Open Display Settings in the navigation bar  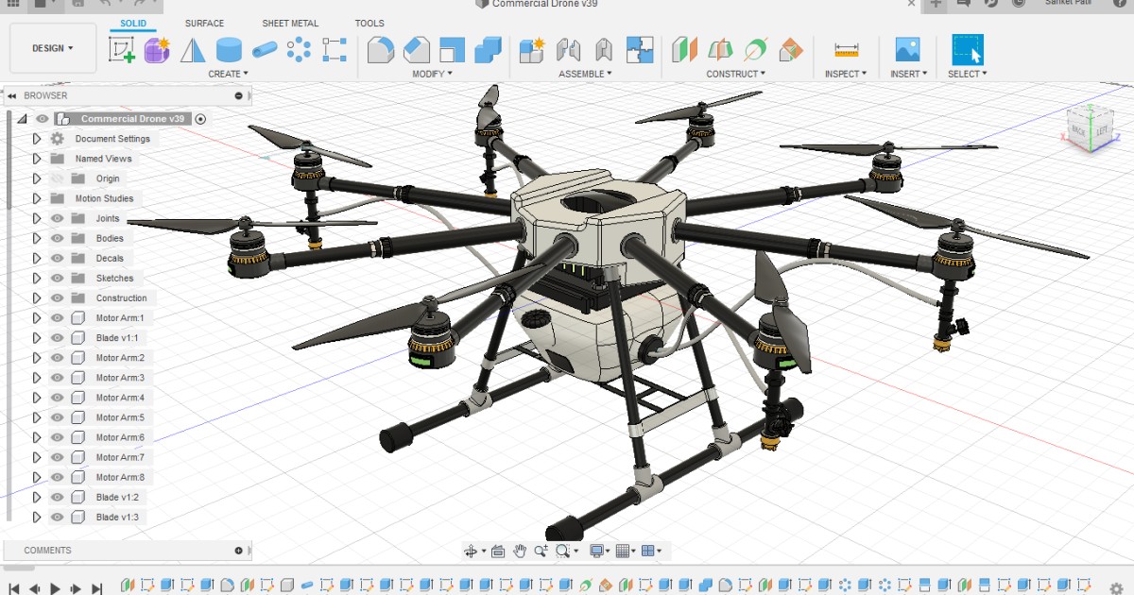coord(595,551)
